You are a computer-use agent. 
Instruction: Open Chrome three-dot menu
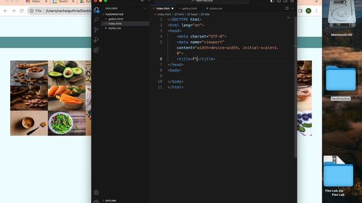pyautogui.click(x=317, y=11)
